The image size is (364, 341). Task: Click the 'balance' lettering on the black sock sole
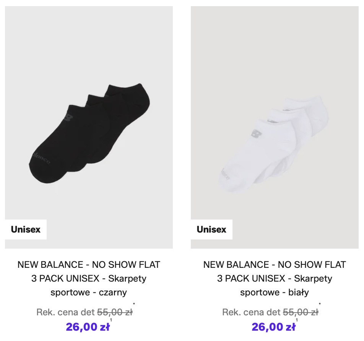(x=41, y=157)
